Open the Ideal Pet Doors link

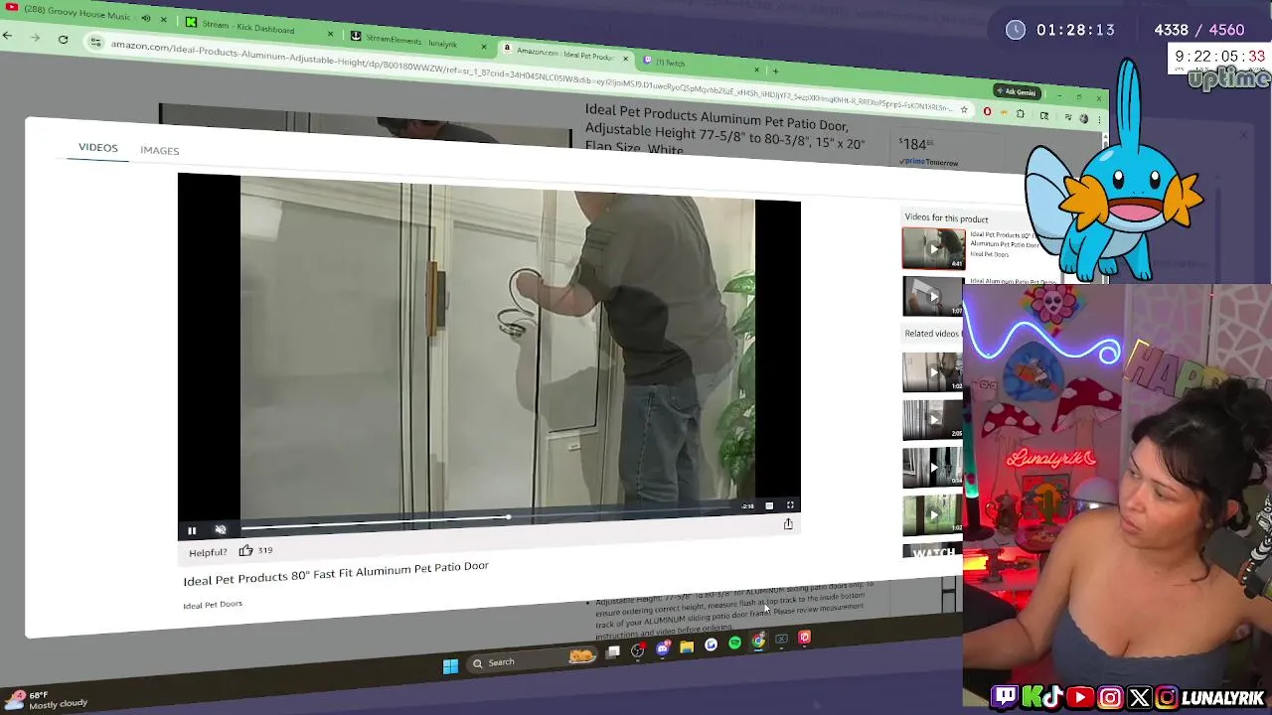click(x=213, y=605)
